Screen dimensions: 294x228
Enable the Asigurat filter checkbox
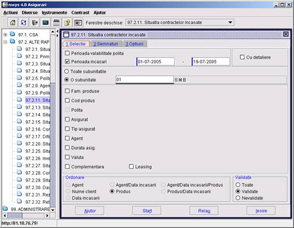pos(67,119)
